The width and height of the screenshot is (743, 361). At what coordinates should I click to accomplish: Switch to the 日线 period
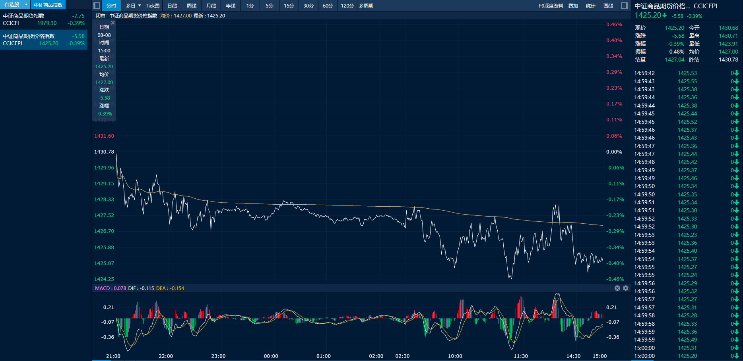tap(172, 6)
